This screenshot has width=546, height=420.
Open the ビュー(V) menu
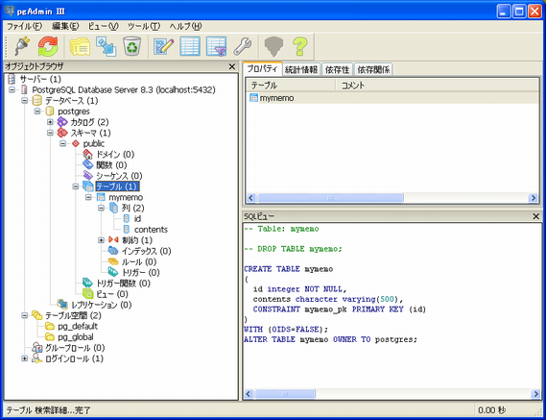pos(104,26)
